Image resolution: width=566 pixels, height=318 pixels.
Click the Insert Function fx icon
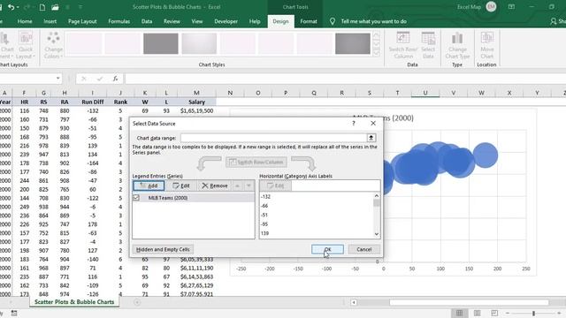[x=115, y=79]
